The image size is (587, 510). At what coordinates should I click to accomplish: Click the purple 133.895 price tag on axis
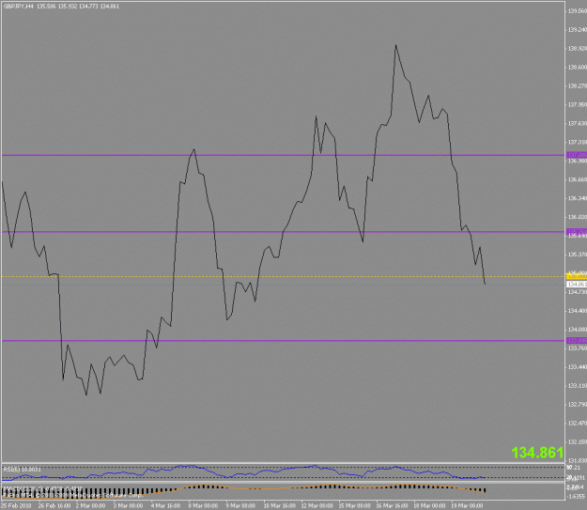(577, 341)
